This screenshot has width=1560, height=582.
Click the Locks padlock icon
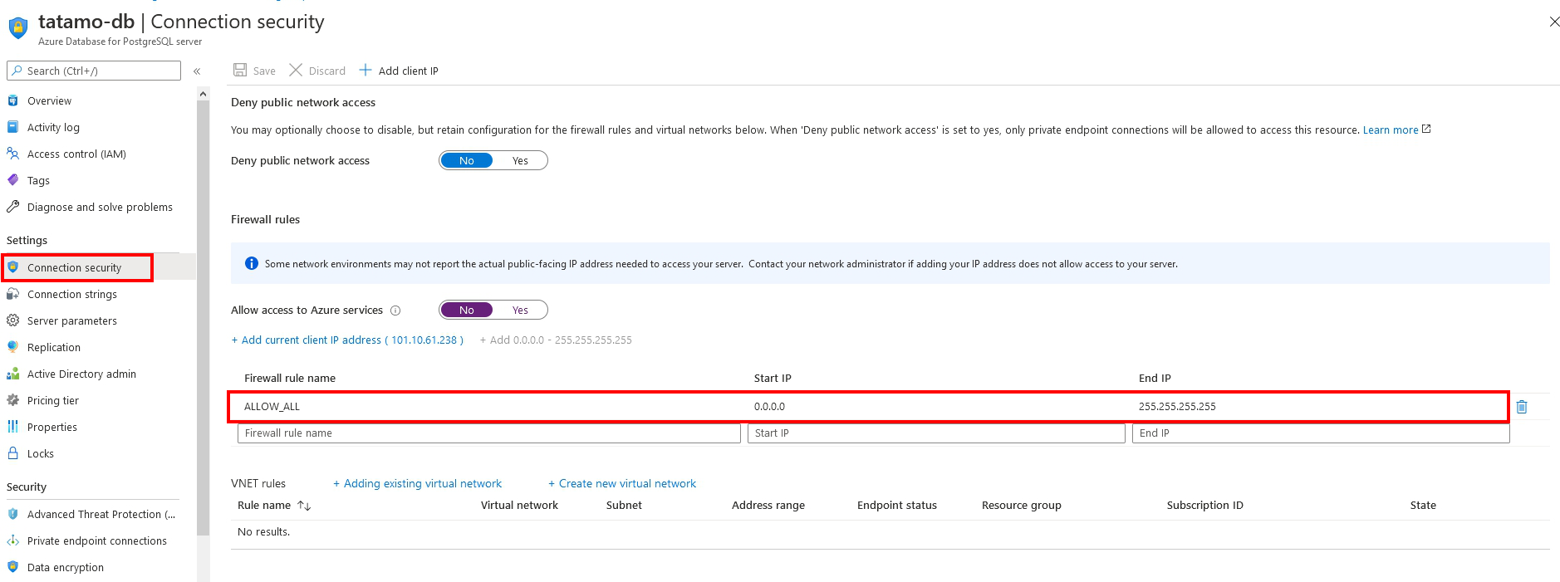click(13, 453)
